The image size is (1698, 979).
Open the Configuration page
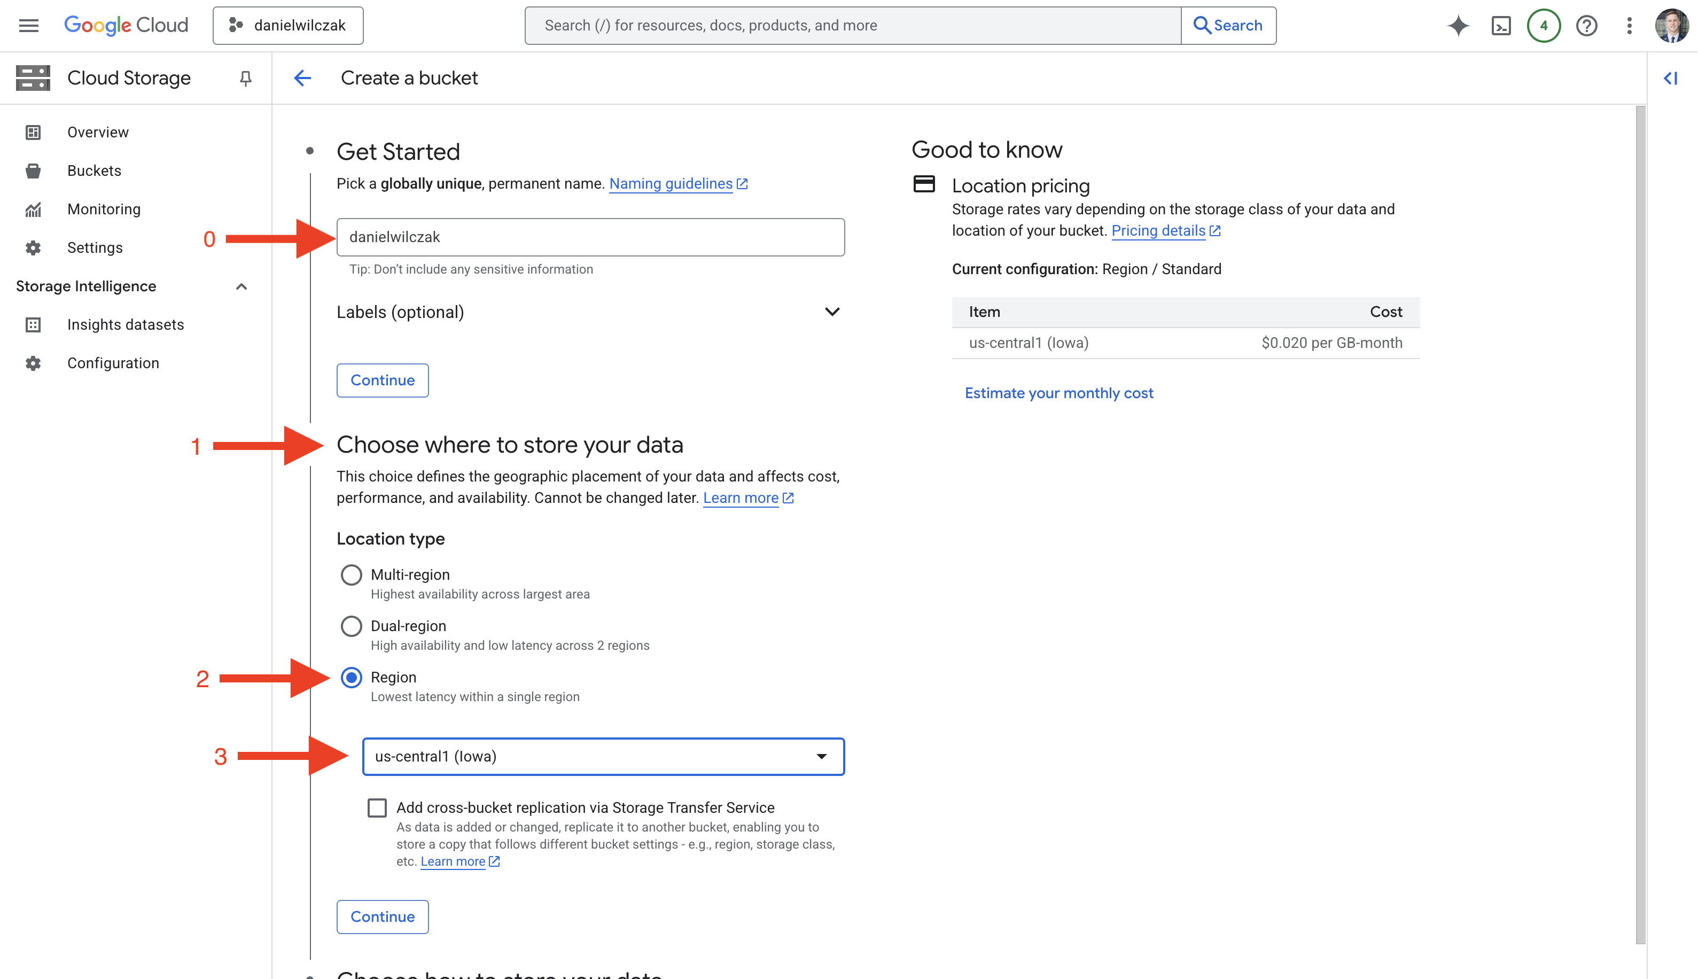tap(113, 363)
